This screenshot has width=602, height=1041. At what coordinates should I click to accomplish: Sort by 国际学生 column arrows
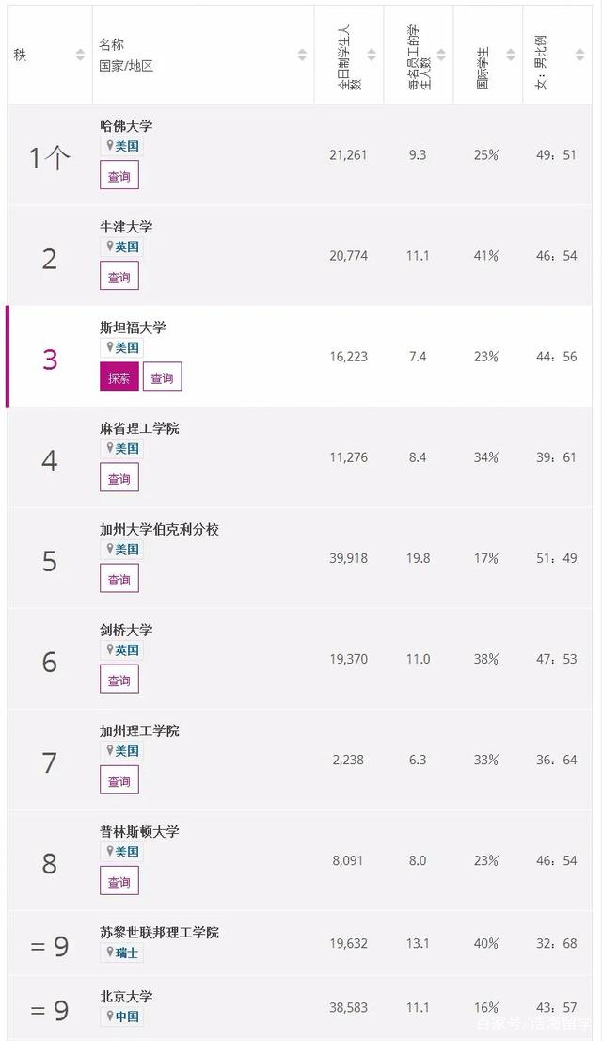[x=511, y=55]
